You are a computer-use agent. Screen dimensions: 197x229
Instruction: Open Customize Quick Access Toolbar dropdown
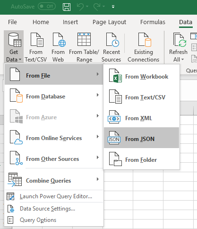click(113, 7)
